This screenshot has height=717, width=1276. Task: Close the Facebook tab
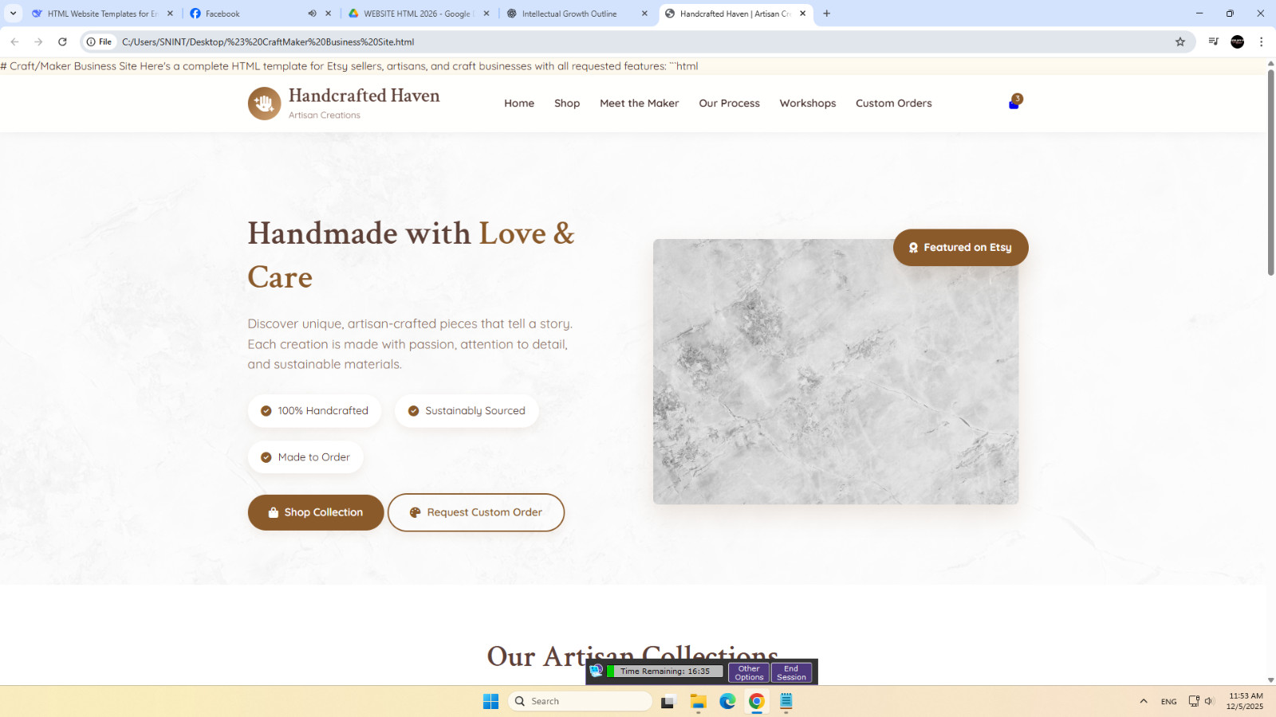(328, 14)
